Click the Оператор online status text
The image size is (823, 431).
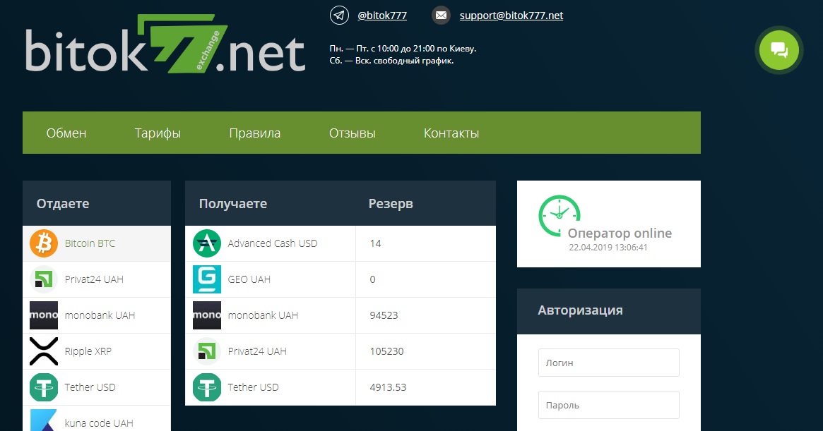tap(620, 233)
